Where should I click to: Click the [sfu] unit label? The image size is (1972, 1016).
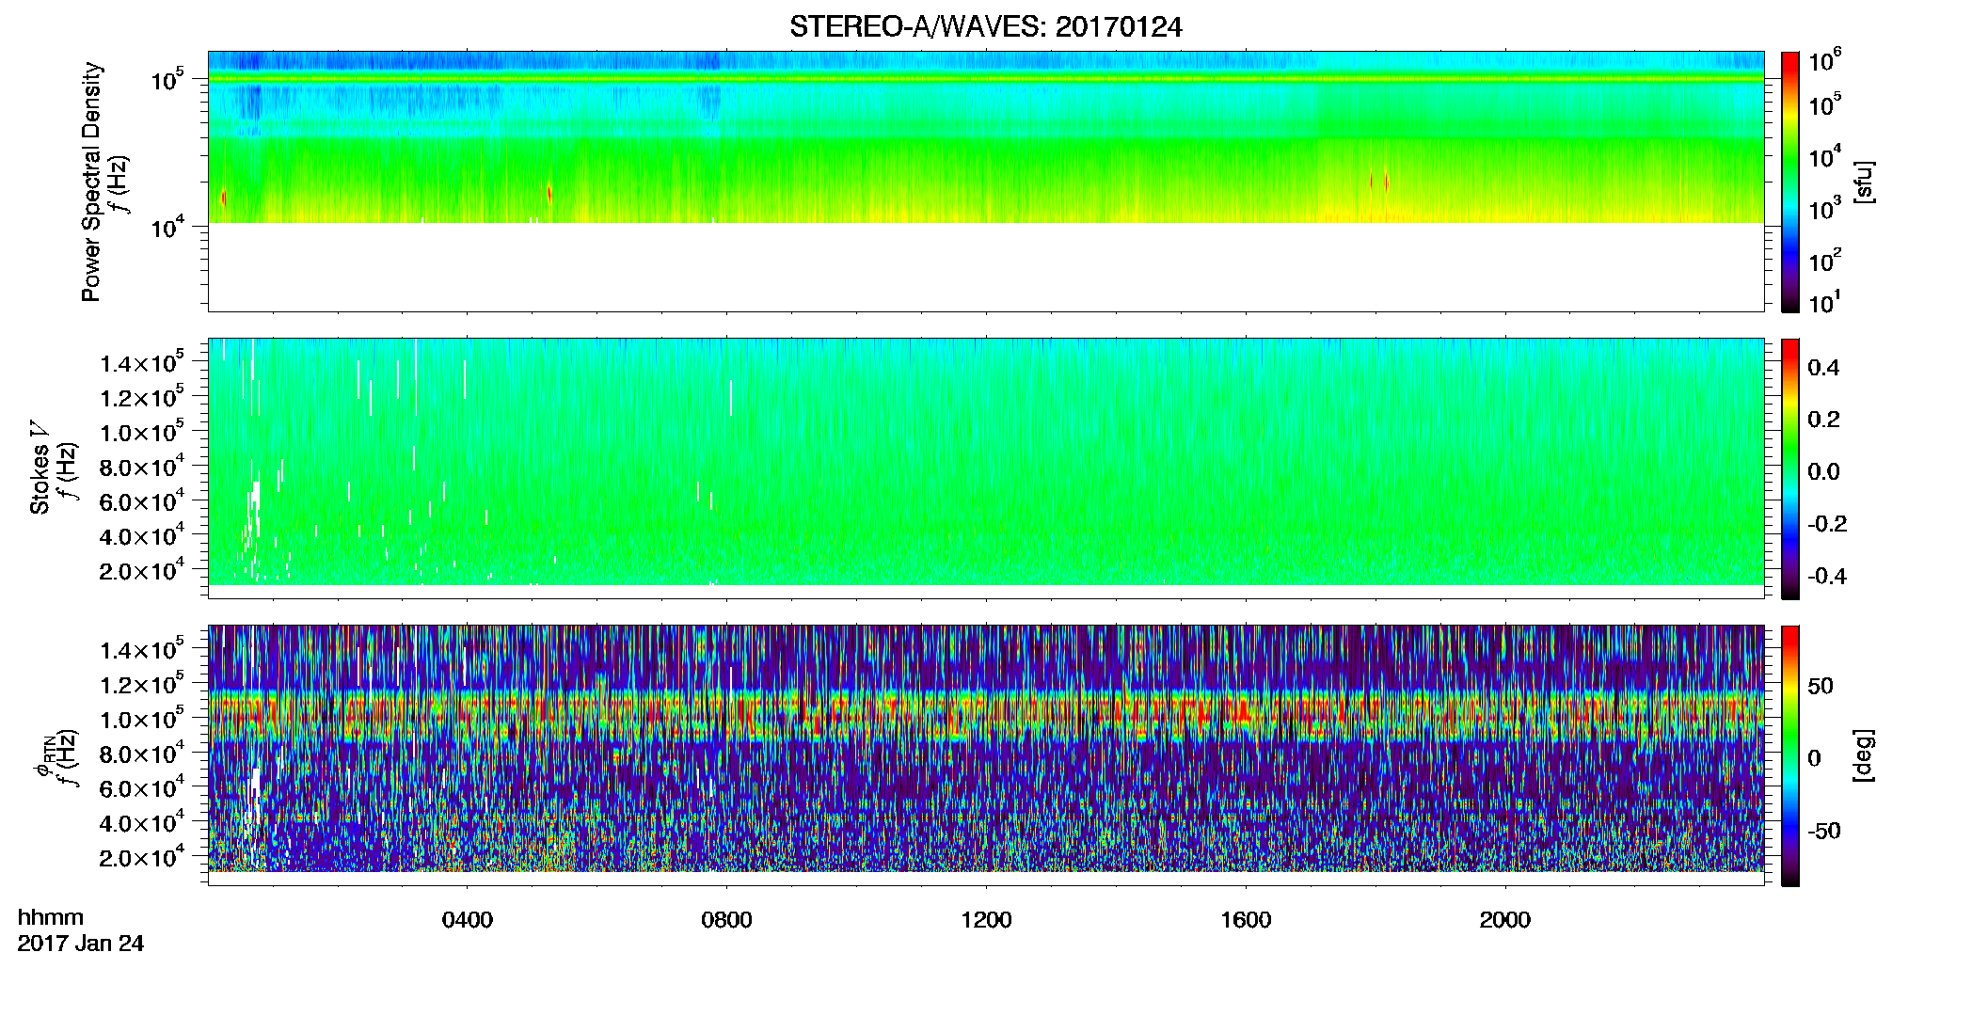point(1864,182)
